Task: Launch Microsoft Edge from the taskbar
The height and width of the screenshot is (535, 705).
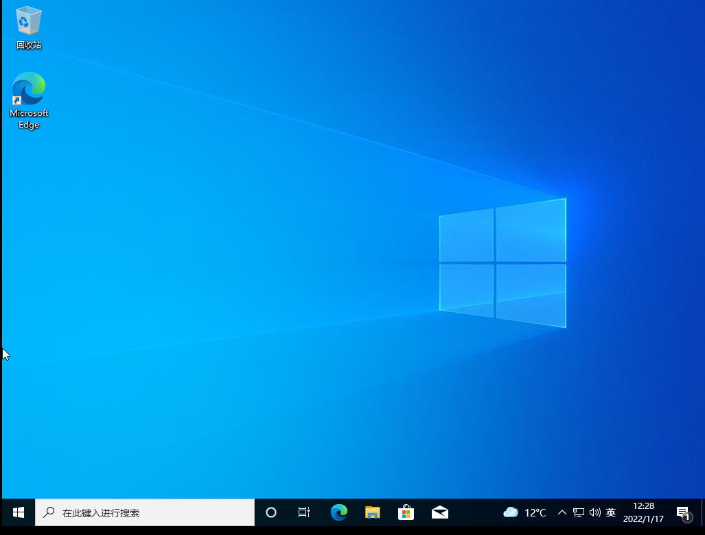Action: [x=339, y=512]
